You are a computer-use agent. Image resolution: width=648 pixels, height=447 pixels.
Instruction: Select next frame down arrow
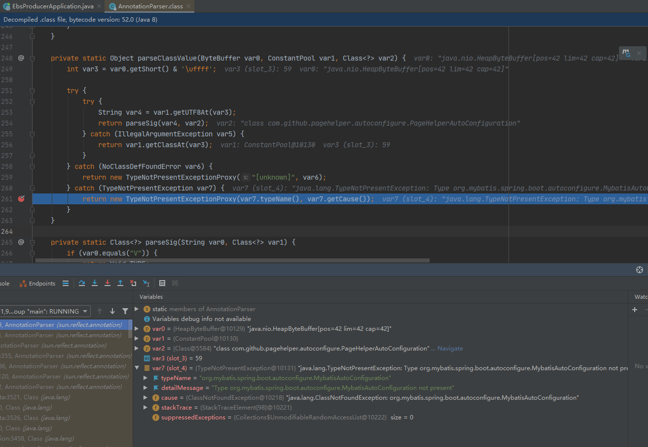click(x=112, y=311)
